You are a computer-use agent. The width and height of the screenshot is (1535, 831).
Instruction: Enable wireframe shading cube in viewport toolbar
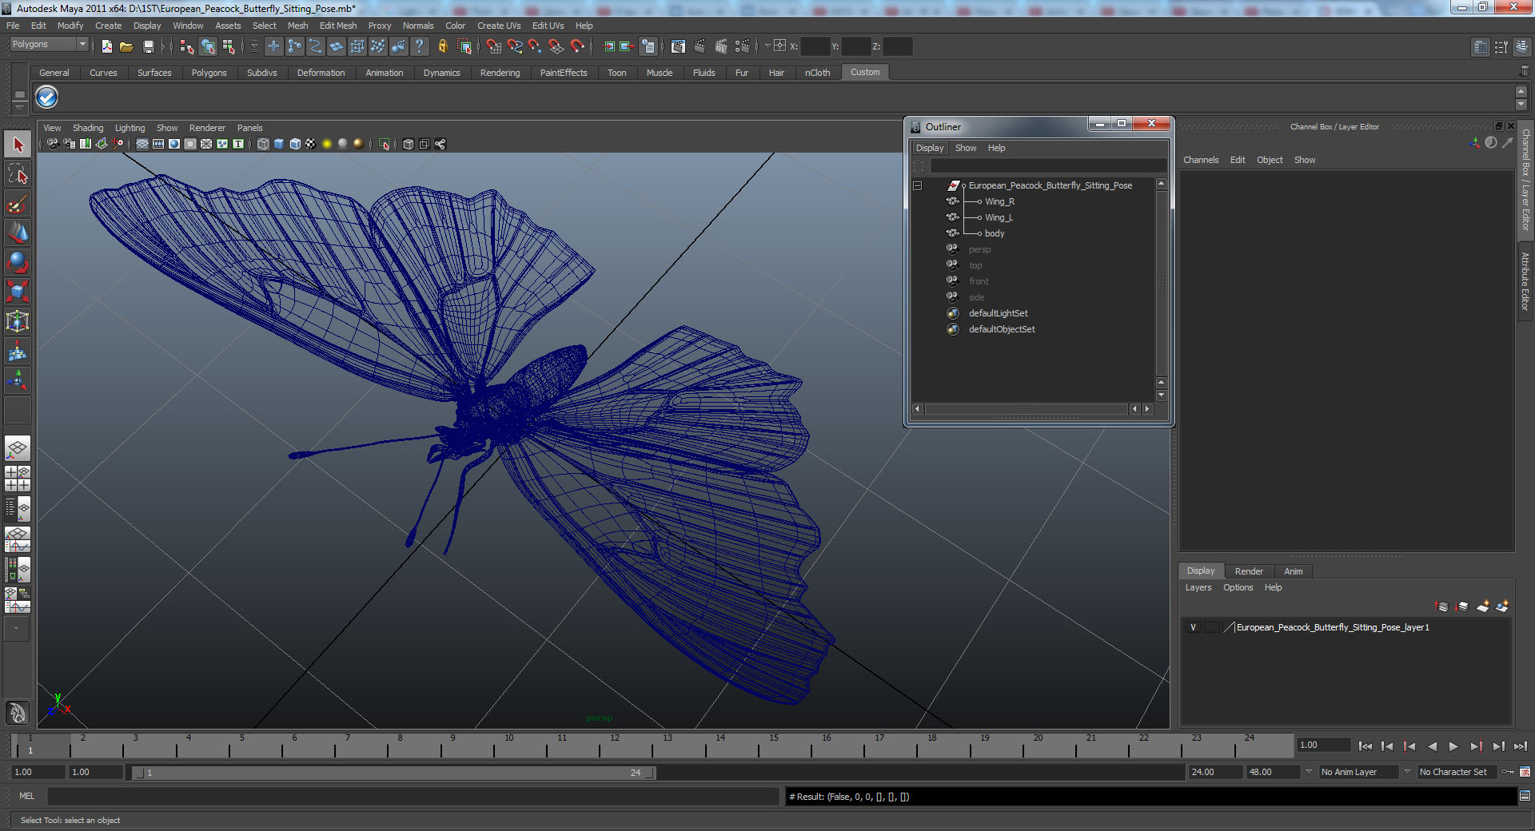[x=263, y=144]
